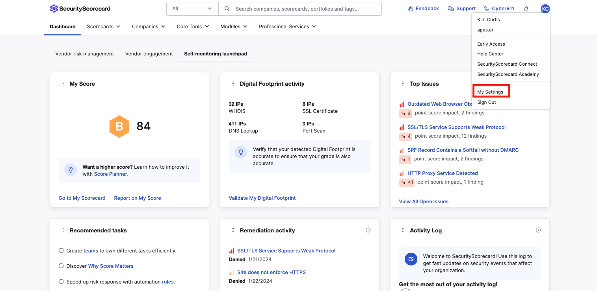Image resolution: width=597 pixels, height=291 pixels.
Task: Open the All search scope dropdown
Action: coord(192,9)
